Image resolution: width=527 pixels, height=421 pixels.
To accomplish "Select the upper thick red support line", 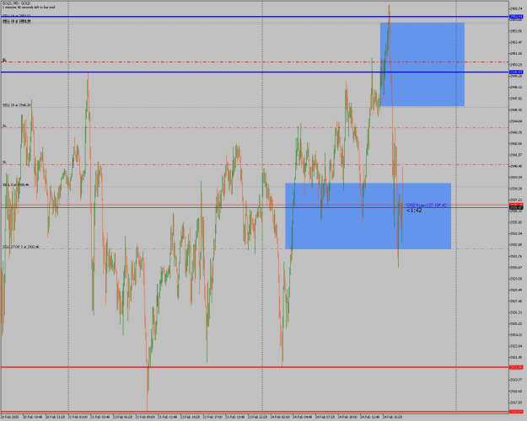I will (x=255, y=367).
